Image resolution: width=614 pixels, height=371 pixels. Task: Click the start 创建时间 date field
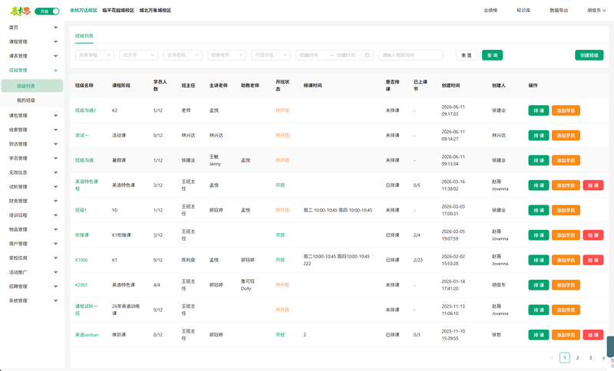point(313,55)
